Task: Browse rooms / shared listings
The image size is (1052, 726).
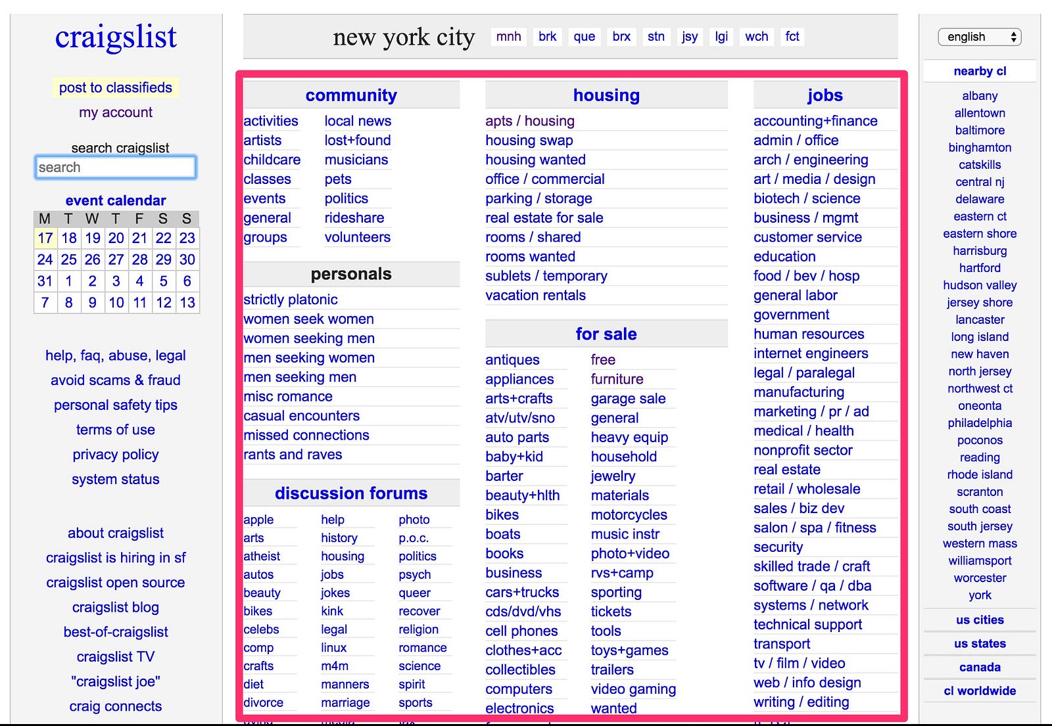Action: pos(533,237)
